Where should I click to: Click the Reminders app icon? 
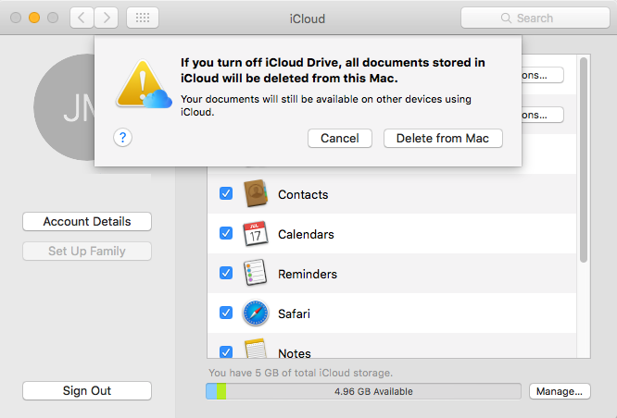[255, 273]
